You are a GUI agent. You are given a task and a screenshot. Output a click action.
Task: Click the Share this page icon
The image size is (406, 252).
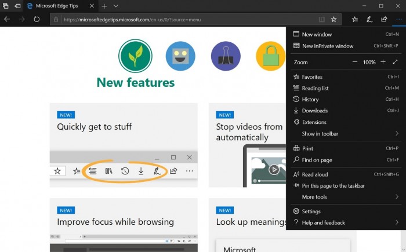click(x=384, y=19)
